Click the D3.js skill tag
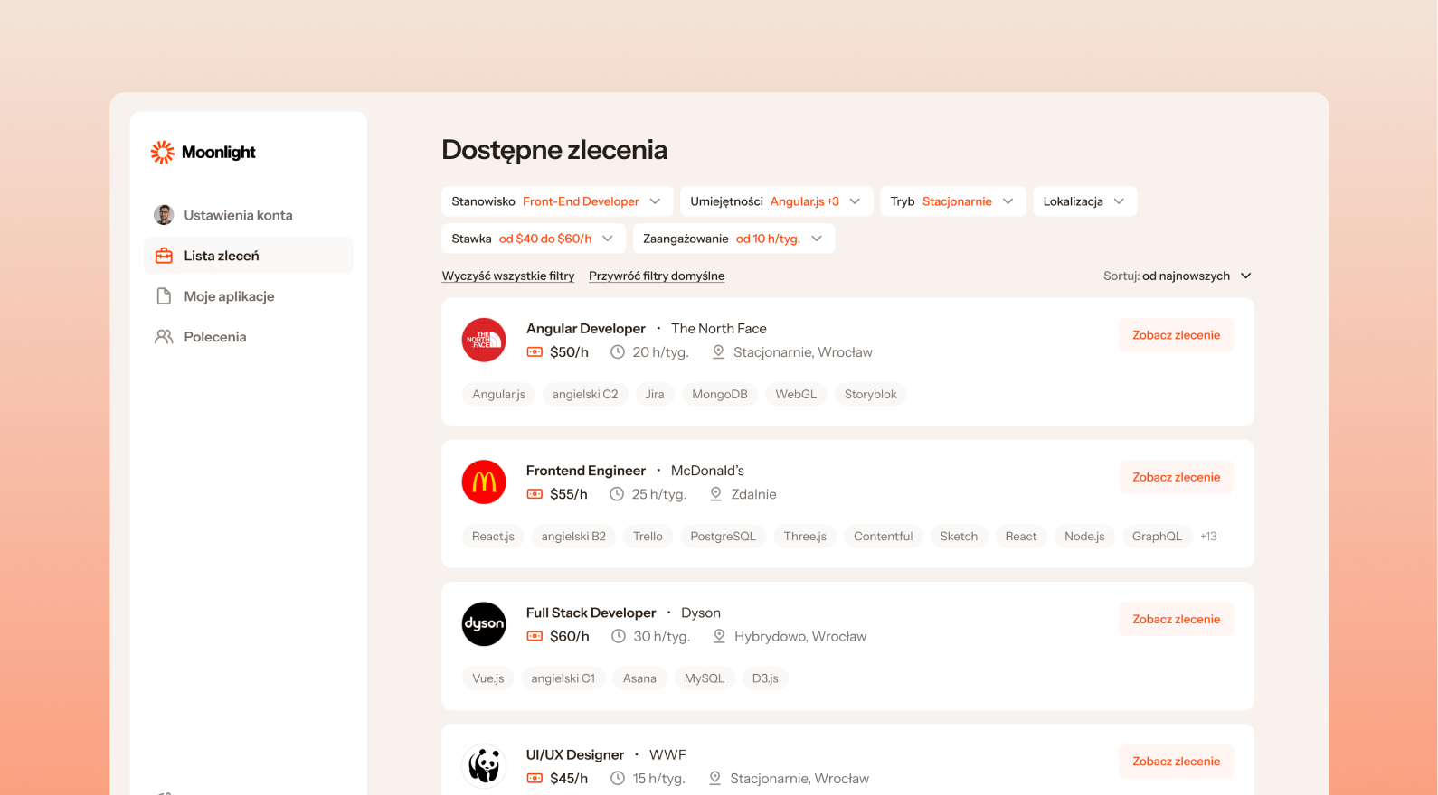This screenshot has height=795, width=1438. (765, 678)
